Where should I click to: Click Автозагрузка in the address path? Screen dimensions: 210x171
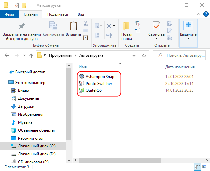91,55
